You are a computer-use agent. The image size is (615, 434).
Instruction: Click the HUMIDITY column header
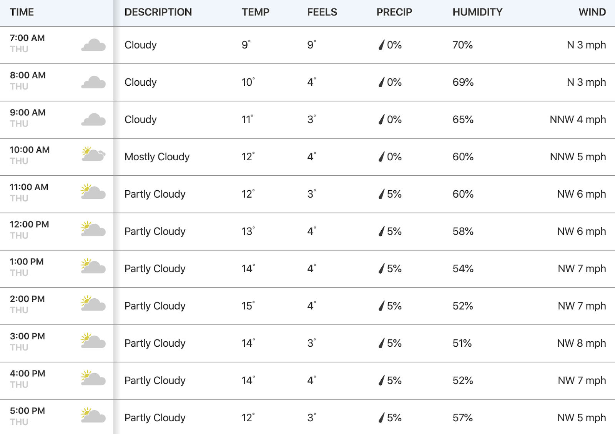(477, 12)
